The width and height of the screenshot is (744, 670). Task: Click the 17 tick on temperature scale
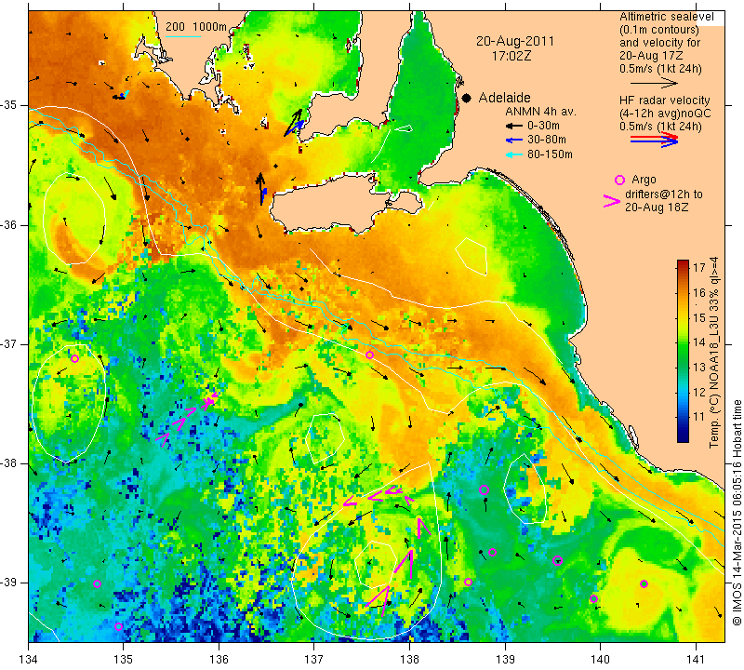point(699,267)
